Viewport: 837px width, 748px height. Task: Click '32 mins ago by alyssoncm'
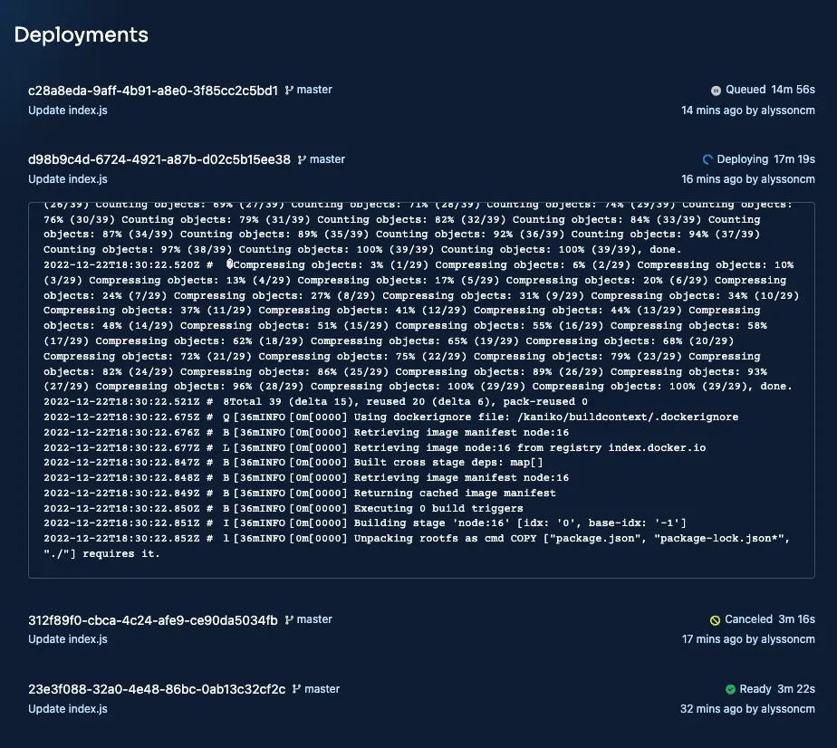(x=747, y=709)
